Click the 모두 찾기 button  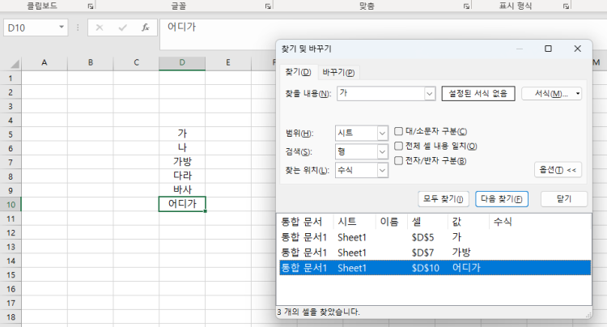pyautogui.click(x=444, y=199)
